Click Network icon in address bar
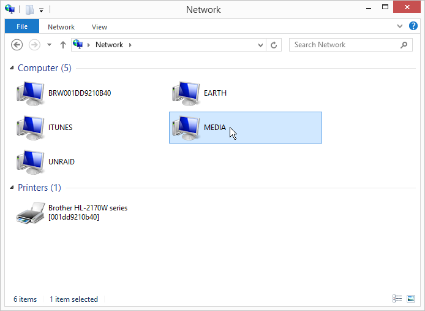Viewport: 425px width, 311px height. [78, 44]
